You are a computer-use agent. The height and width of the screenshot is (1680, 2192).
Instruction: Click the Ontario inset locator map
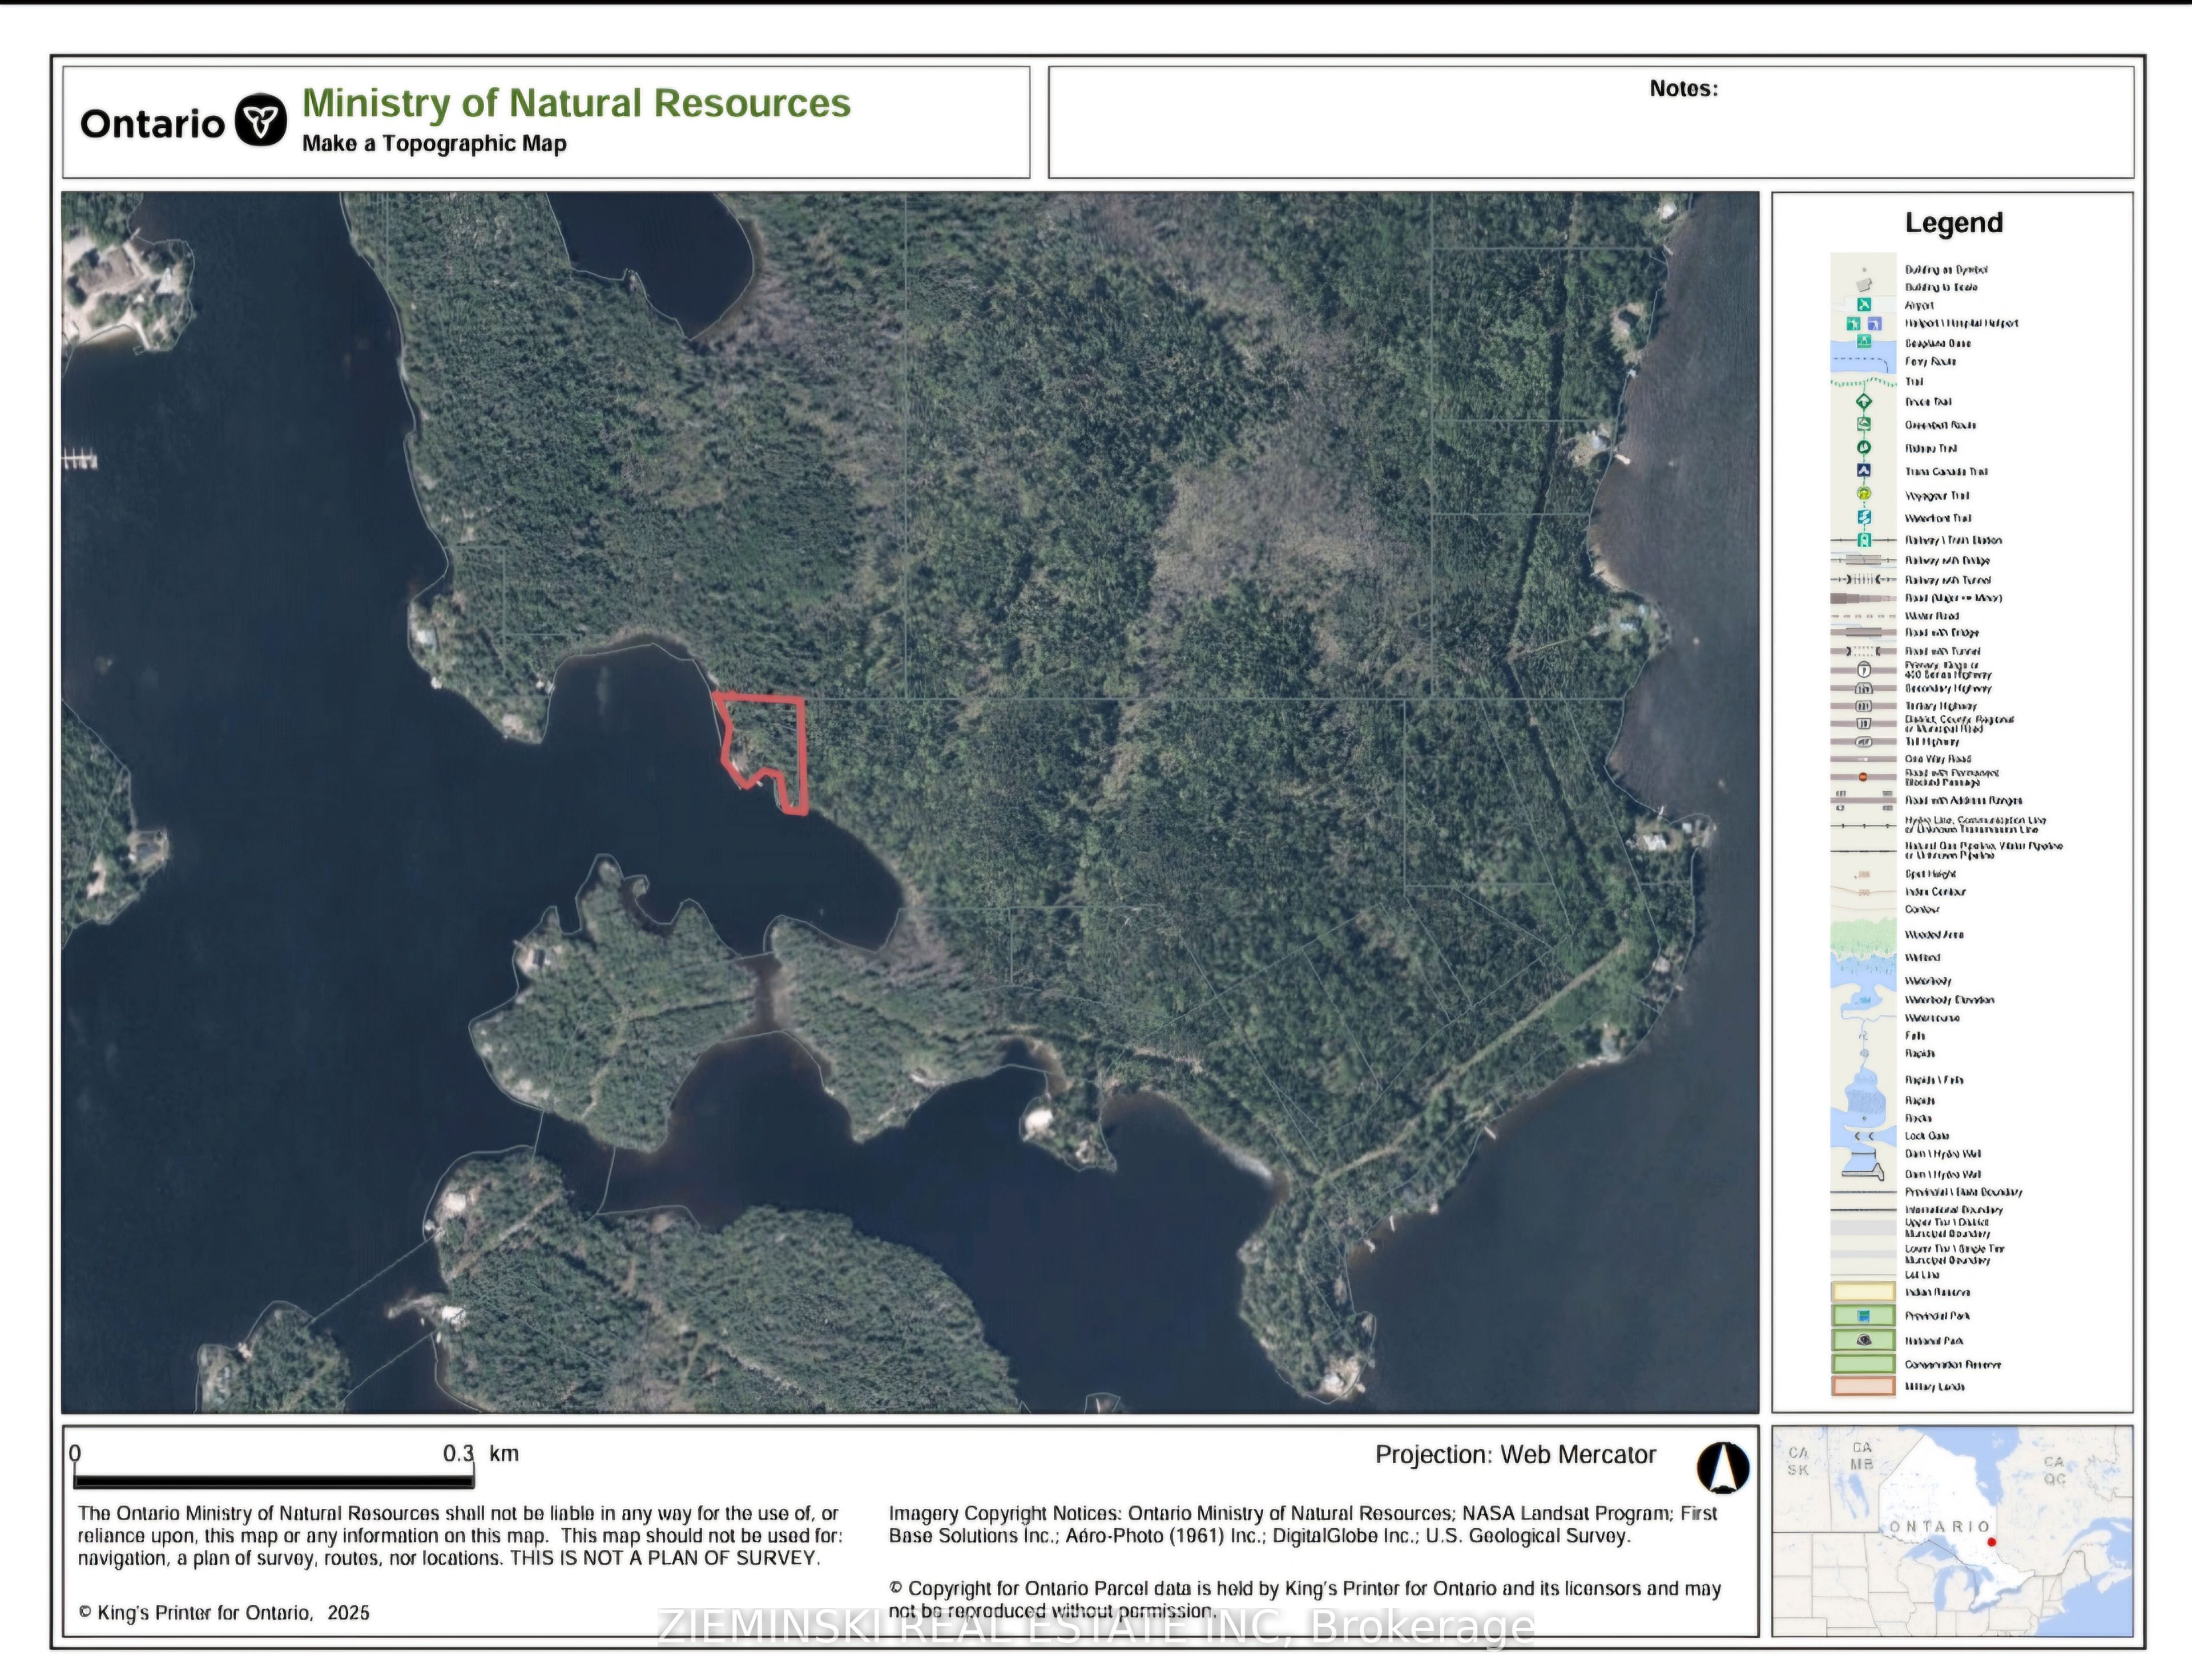point(1952,1532)
